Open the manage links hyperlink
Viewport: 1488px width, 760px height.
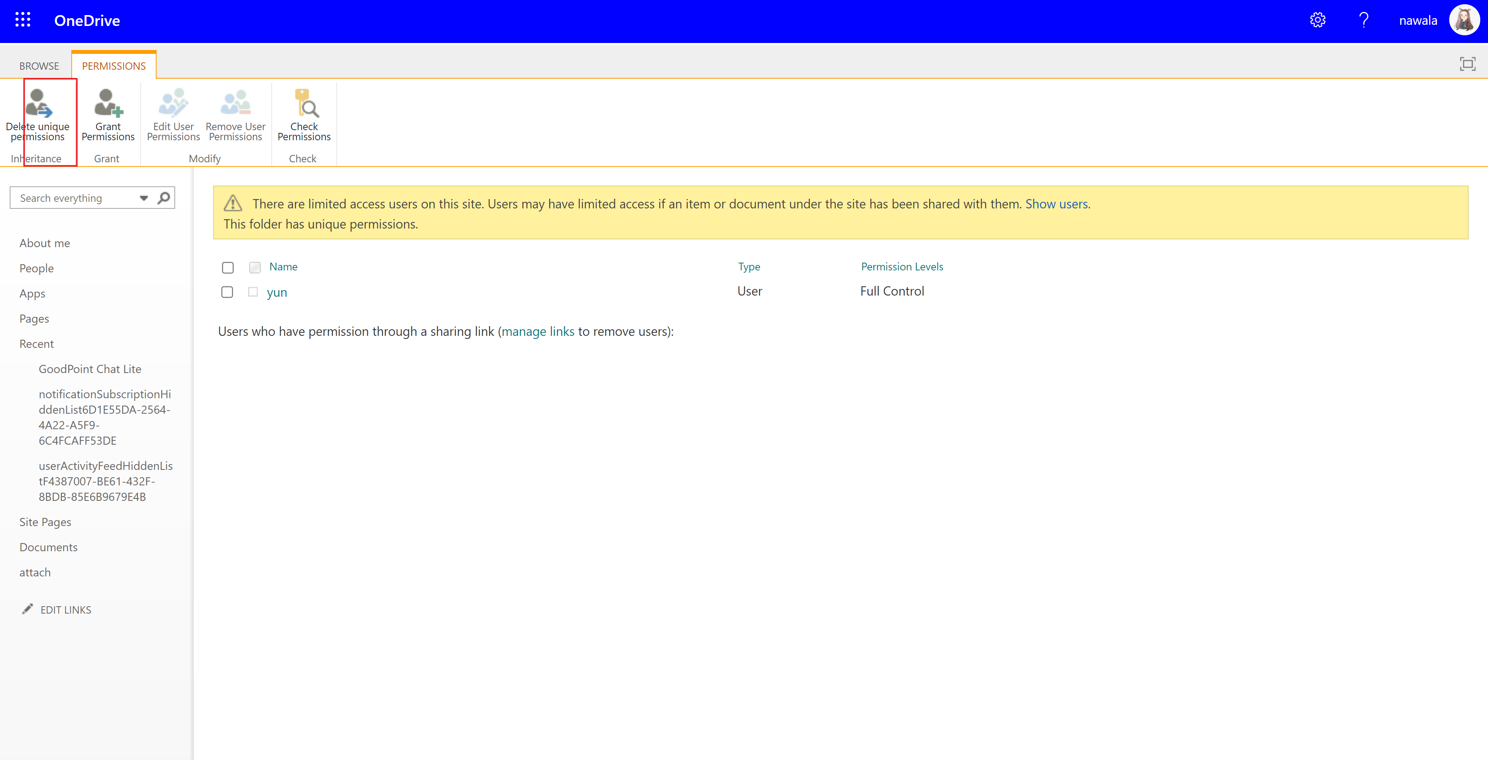click(x=538, y=332)
